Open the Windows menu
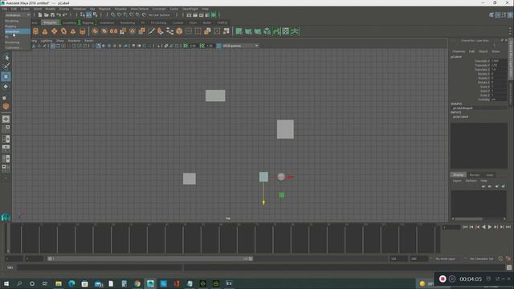The image size is (514, 289). 80,9
